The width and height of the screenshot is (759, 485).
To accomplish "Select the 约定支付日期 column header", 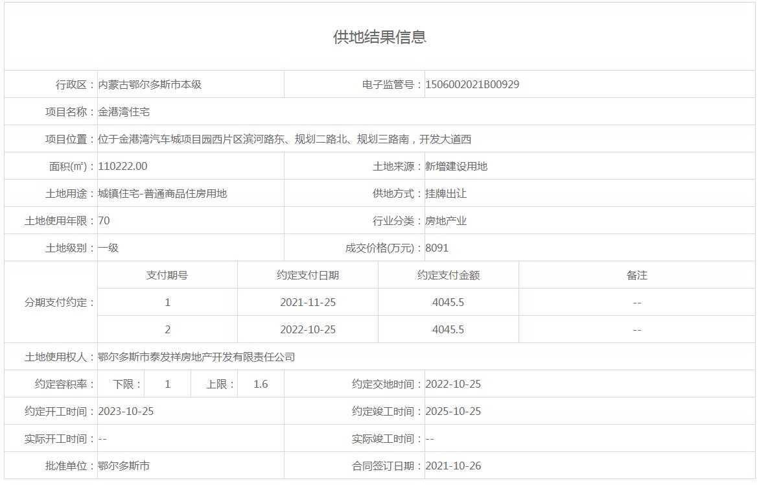I will [x=308, y=275].
